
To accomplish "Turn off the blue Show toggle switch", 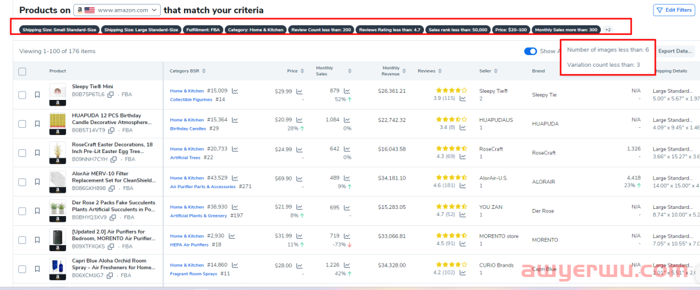I will click(530, 51).
